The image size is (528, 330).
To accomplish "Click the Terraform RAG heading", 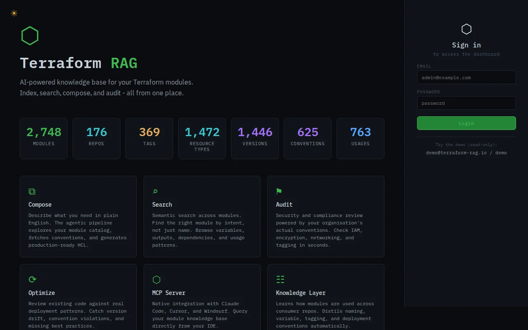I will [78, 63].
